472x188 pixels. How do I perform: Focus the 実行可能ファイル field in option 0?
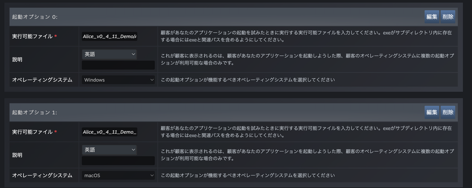(109, 37)
